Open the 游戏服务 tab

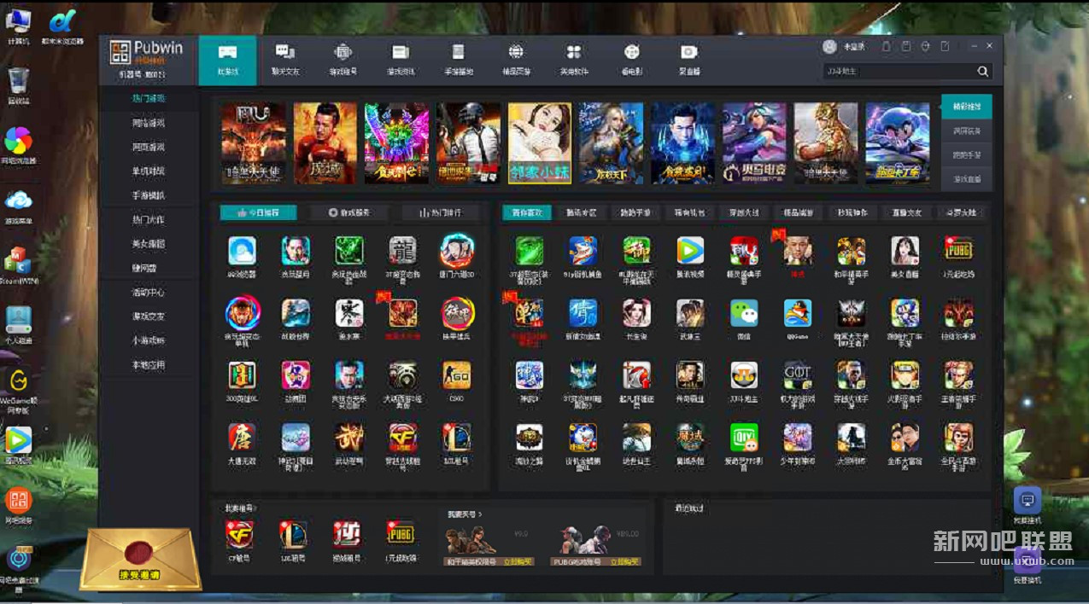[x=349, y=212]
